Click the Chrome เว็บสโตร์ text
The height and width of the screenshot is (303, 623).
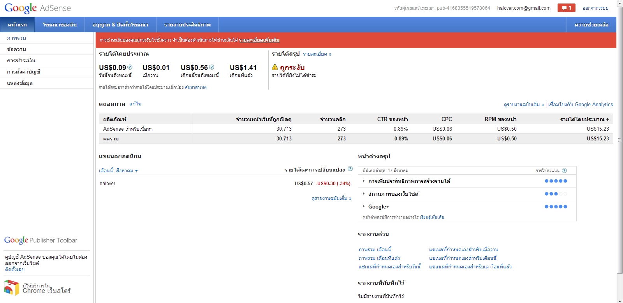pos(47,291)
